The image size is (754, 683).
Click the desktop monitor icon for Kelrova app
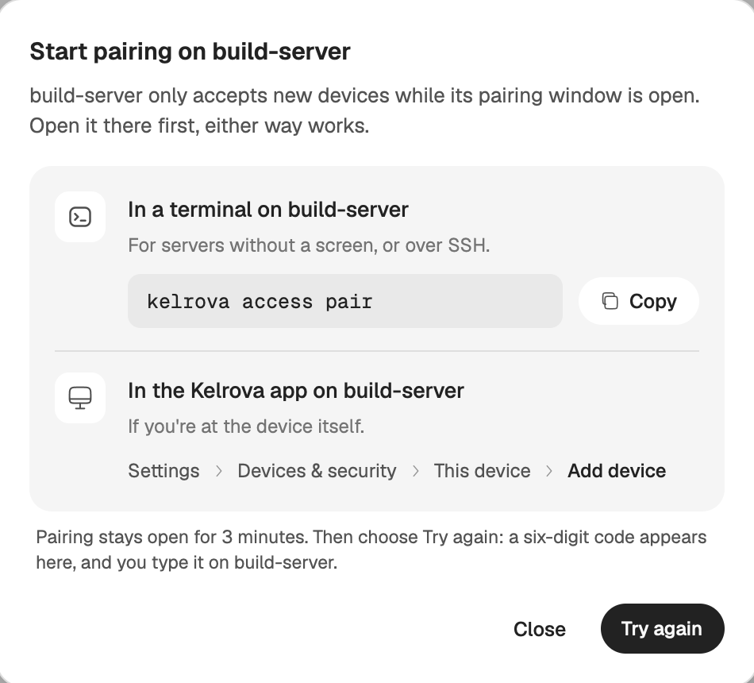coord(80,398)
